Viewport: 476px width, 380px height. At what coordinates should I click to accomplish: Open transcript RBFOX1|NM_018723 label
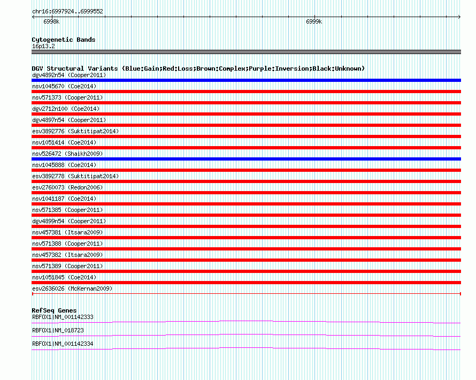[x=58, y=330]
